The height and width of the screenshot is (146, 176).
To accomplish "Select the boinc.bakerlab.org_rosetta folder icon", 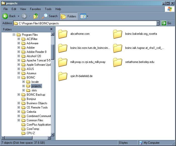I will click(118, 34).
